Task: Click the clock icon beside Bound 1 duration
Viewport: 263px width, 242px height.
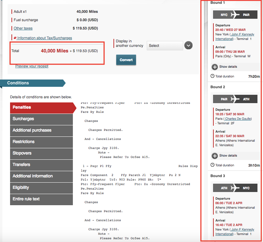Action: click(212, 76)
